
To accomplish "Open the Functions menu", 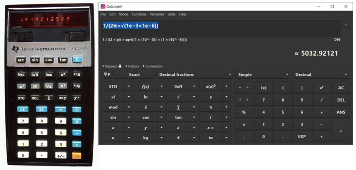I will point(139,14).
